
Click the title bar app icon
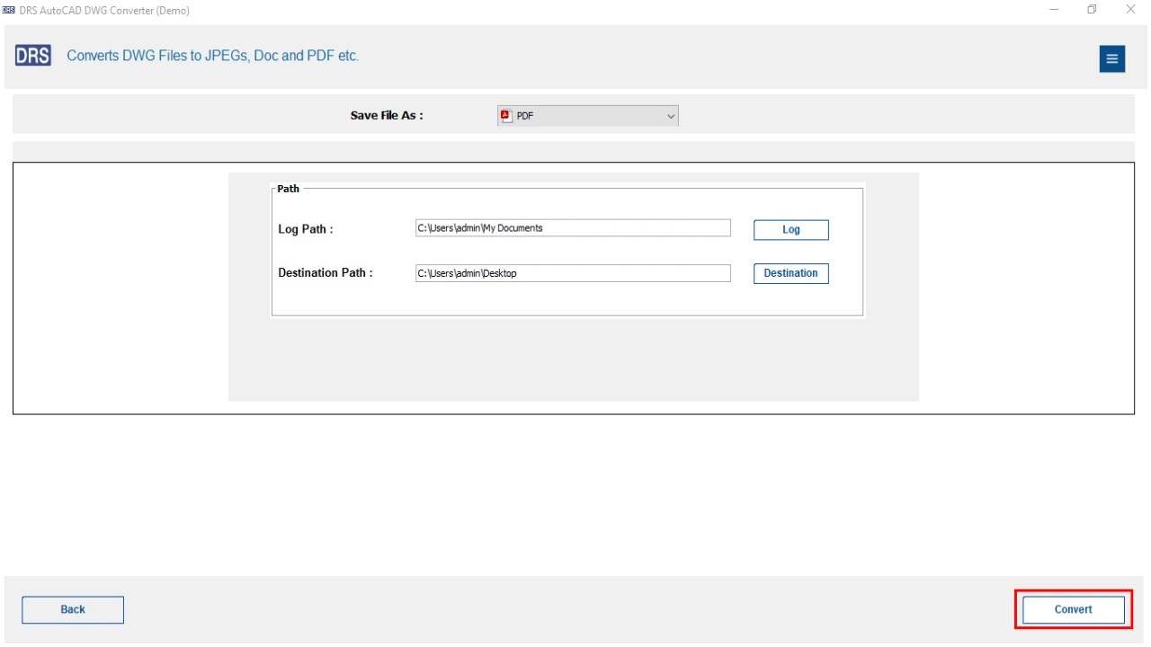click(10, 10)
